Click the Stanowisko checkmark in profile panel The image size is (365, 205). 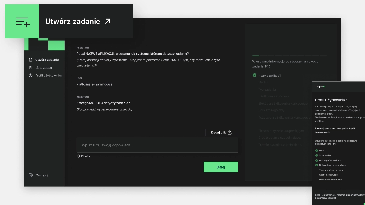click(x=317, y=155)
